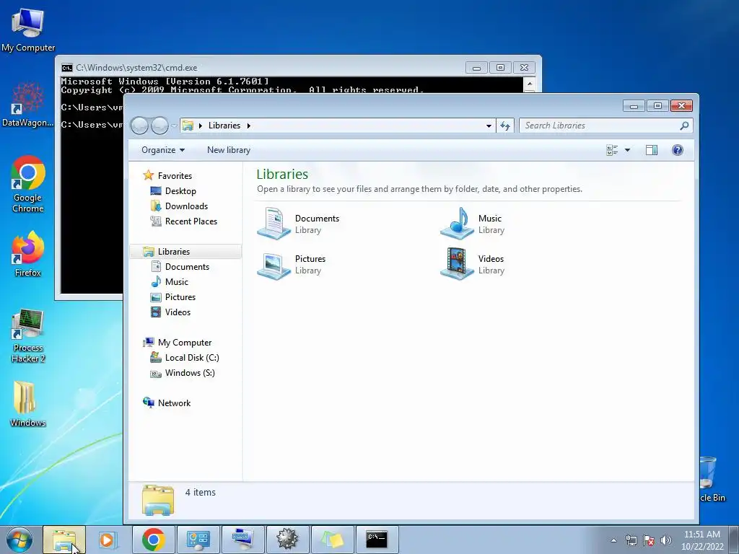739x554 pixels.
Task: Click the volume speaker tray icon
Action: (666, 540)
